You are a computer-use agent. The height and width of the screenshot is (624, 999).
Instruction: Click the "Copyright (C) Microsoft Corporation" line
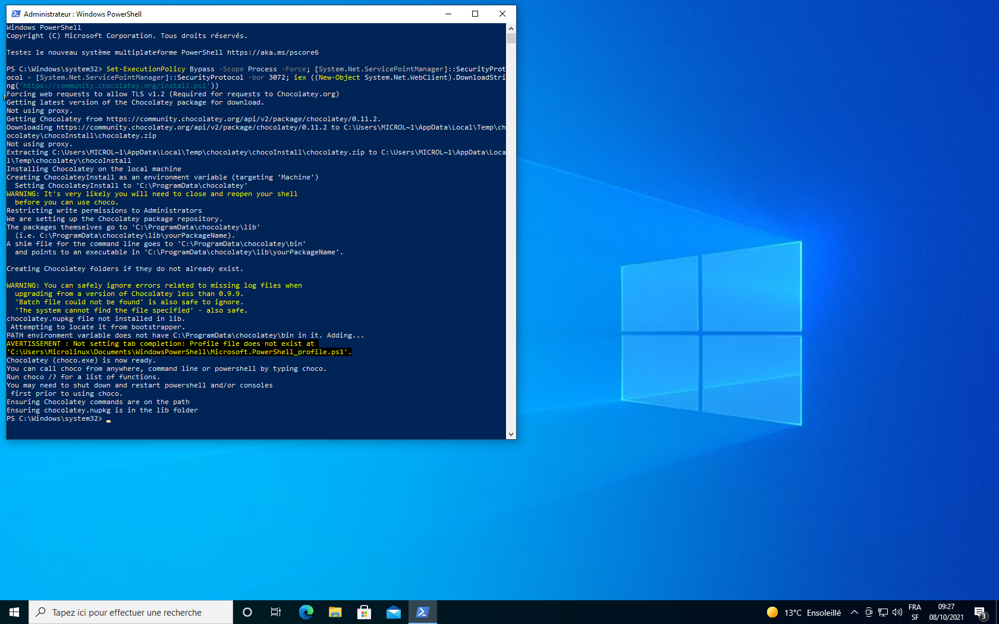pos(127,36)
